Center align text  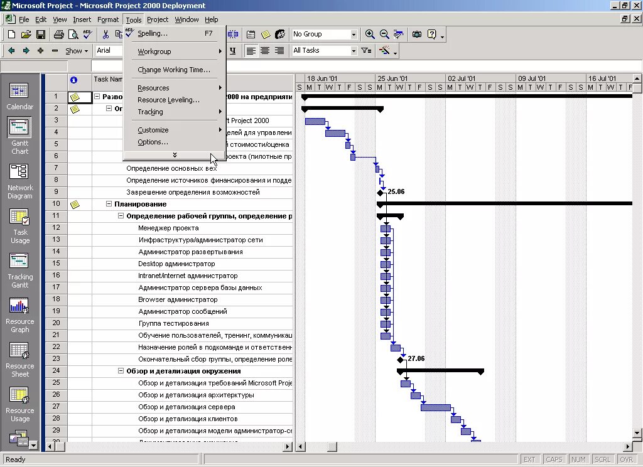[x=266, y=51]
